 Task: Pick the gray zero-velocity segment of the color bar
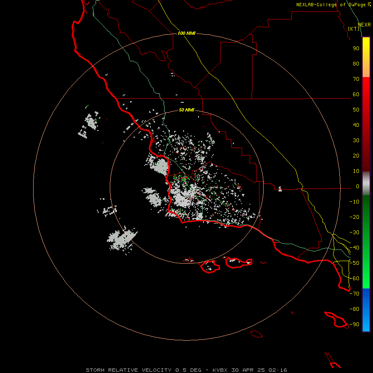[x=366, y=184]
